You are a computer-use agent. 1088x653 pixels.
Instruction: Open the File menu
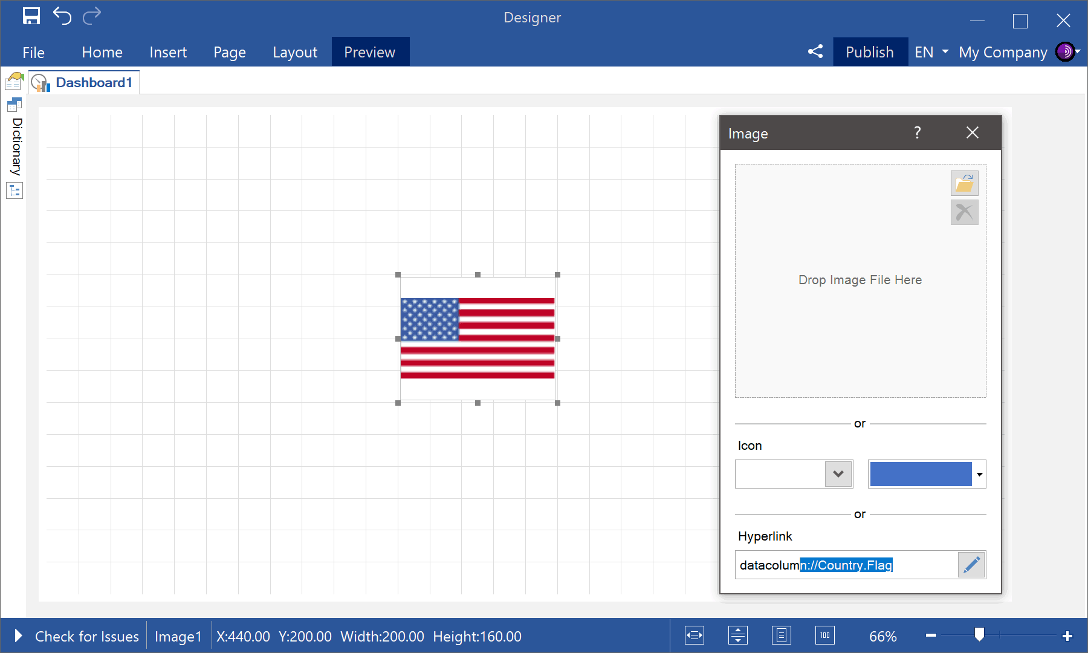34,52
